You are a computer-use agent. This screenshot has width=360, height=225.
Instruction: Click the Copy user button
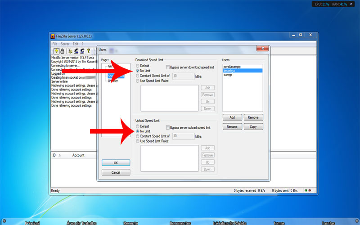point(253,127)
